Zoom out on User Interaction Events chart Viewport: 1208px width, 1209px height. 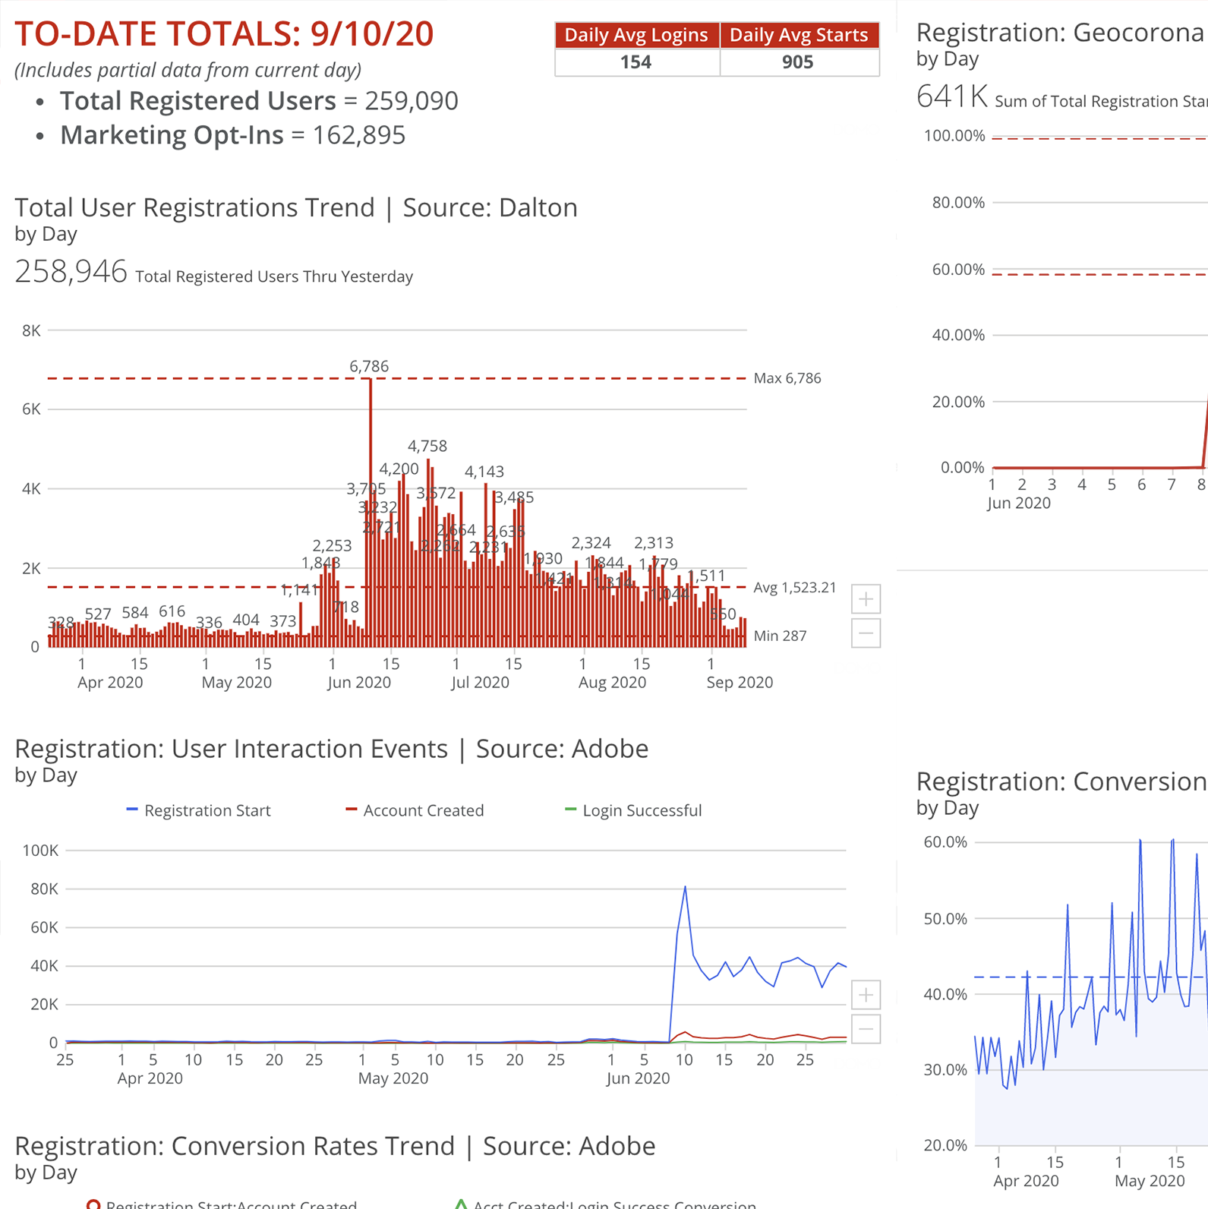(x=866, y=1029)
